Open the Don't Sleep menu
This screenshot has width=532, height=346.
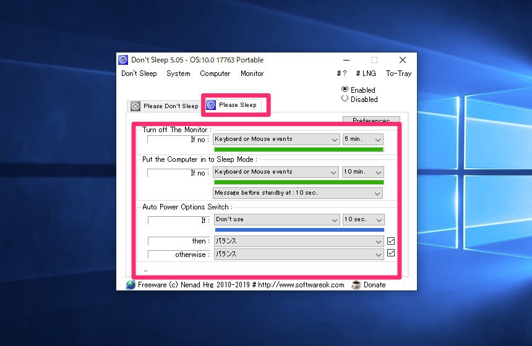click(x=139, y=74)
